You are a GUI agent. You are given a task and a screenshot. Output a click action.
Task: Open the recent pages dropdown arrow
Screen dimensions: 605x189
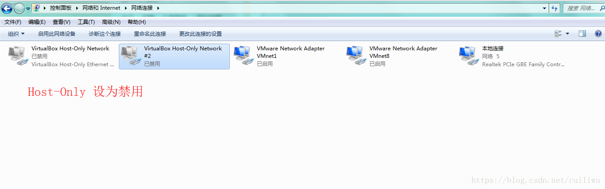(x=28, y=8)
